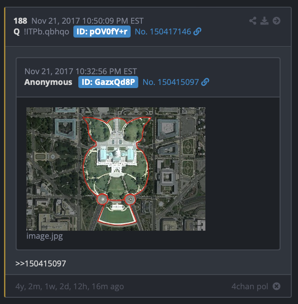Click the circled X next to 4chan pol
This screenshot has height=304, width=298.
[277, 287]
